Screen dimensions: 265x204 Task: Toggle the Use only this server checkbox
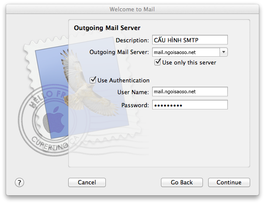click(157, 62)
